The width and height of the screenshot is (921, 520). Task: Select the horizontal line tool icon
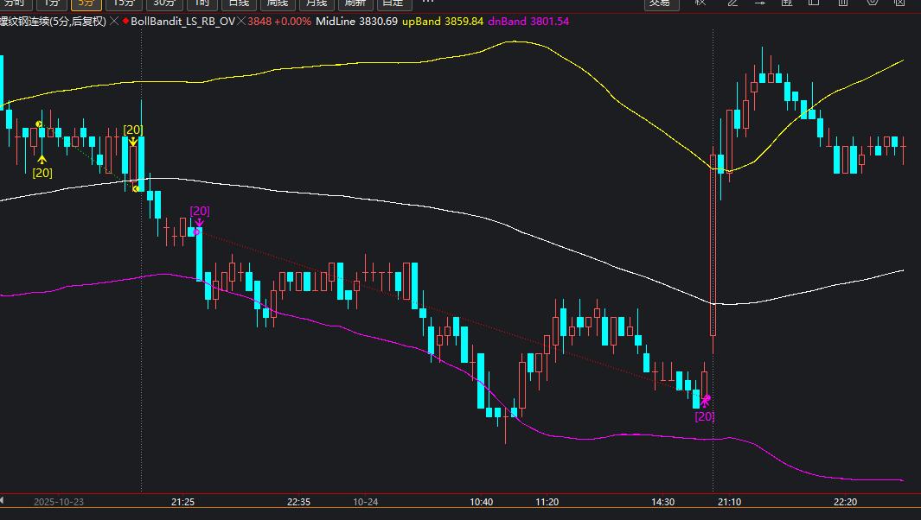[x=763, y=3]
